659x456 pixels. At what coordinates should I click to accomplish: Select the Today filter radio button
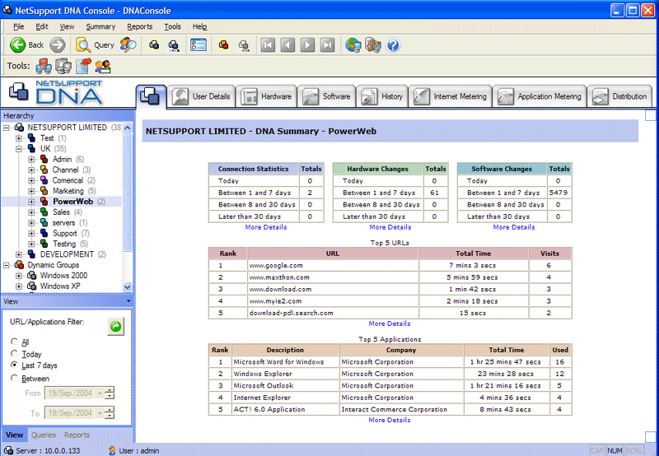tap(14, 354)
